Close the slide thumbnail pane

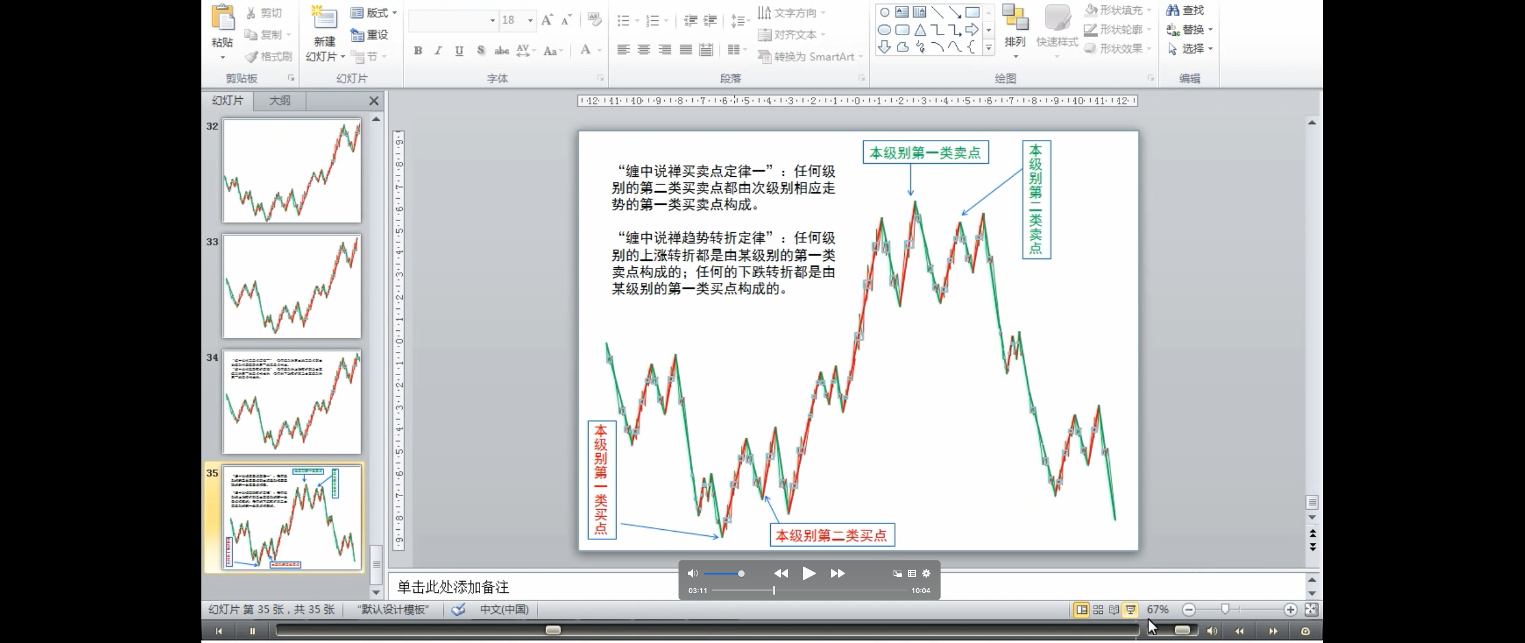click(374, 101)
